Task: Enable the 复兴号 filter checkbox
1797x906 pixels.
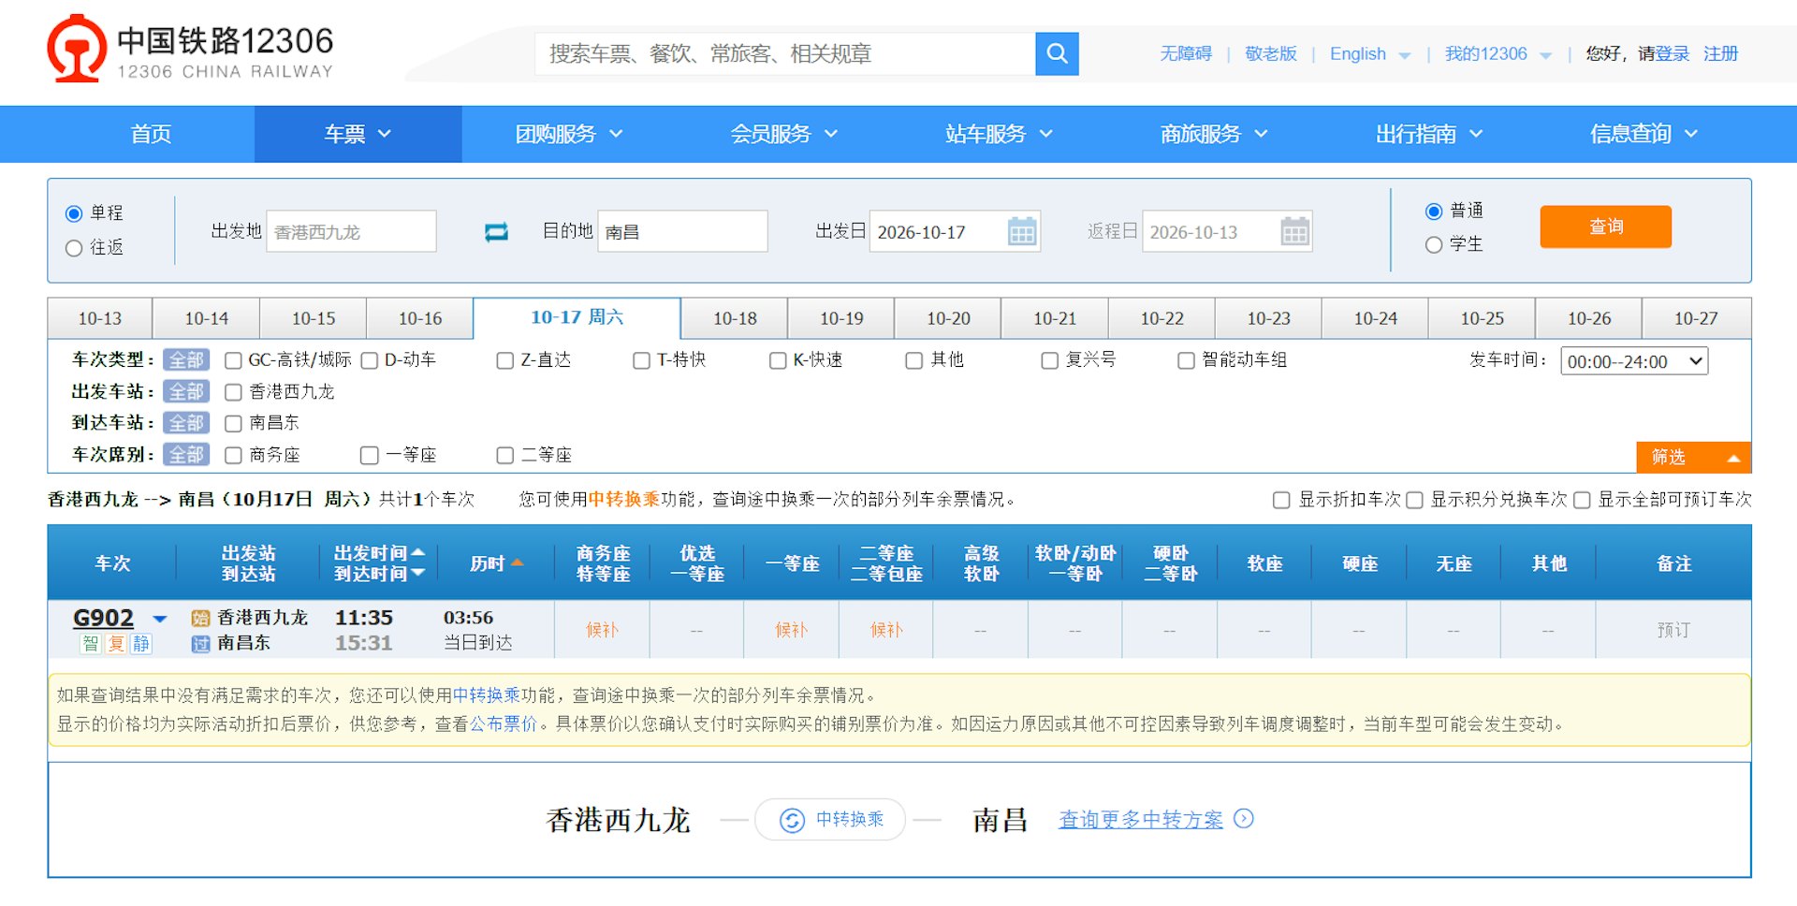Action: pyautogui.click(x=1049, y=360)
